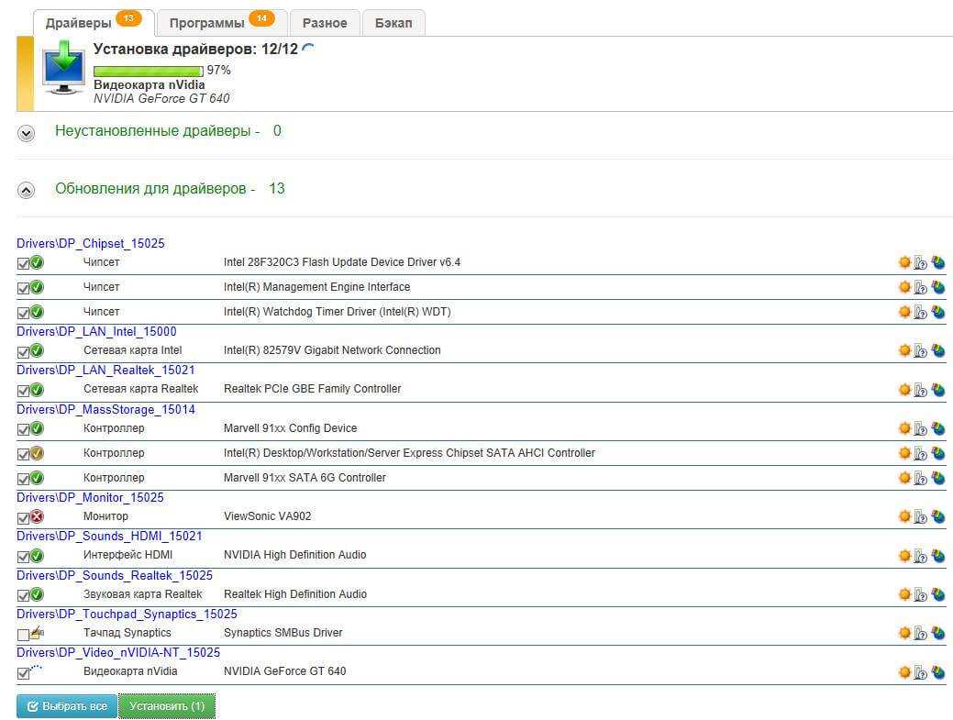Screen dimensions: 953x720
Task: Click the sun icon for Marvell 91xx Config Device
Action: (904, 429)
